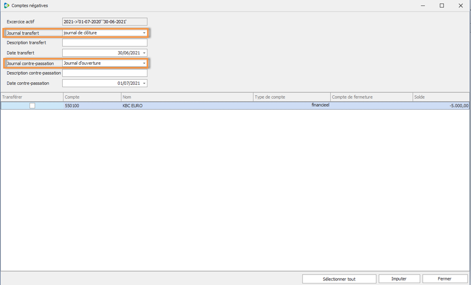Close the Comptes négatives window
The width and height of the screenshot is (471, 285).
461,5
